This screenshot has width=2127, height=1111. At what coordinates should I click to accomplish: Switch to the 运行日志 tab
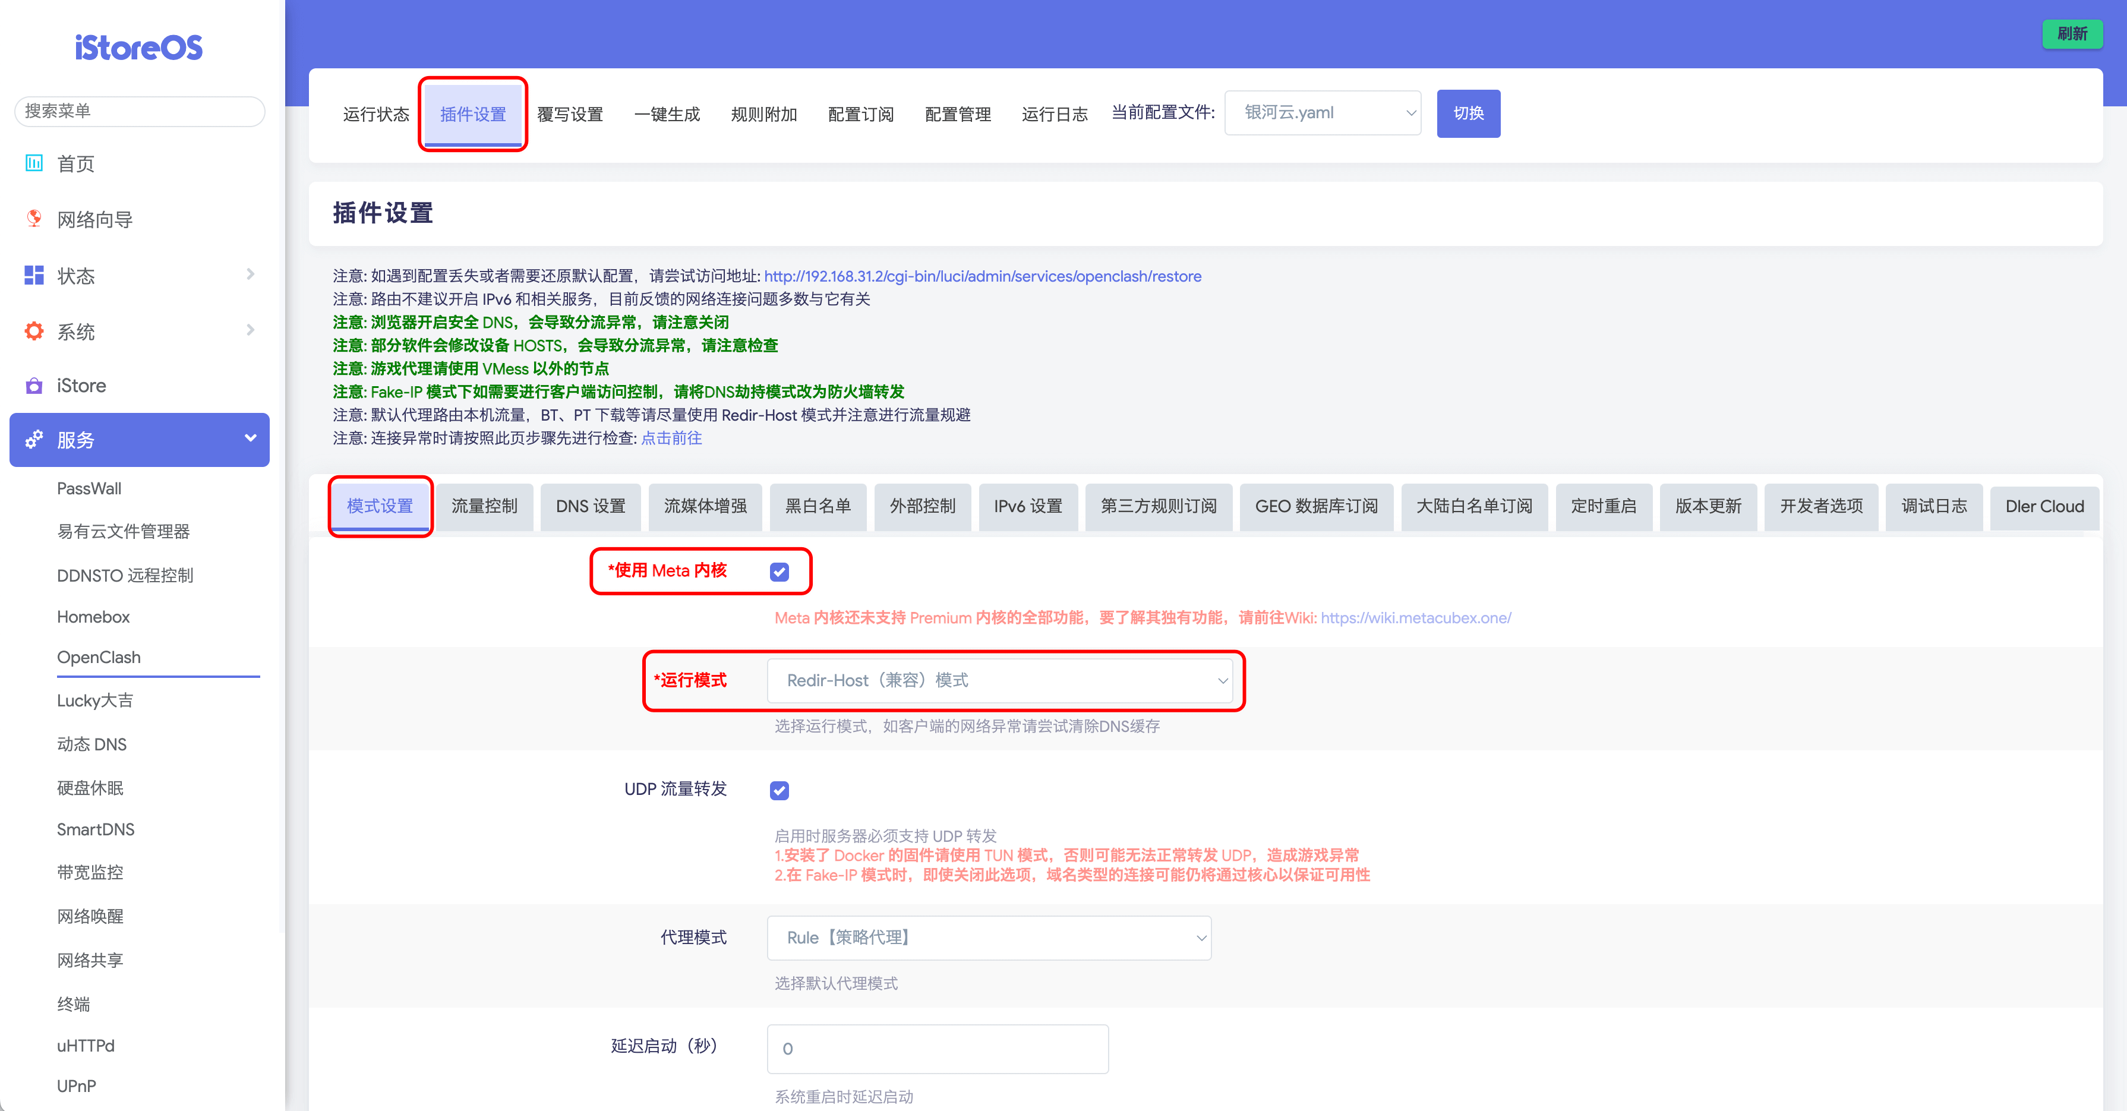1055,114
